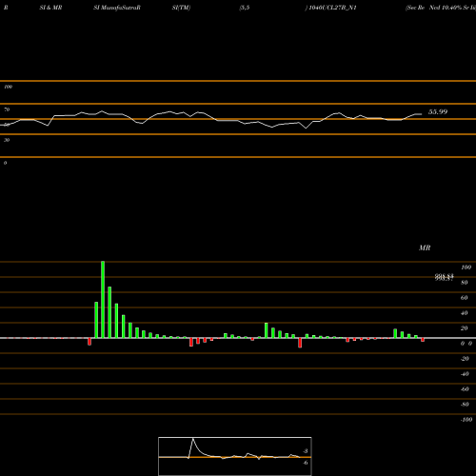Click the SI MunafaSutraR header text
This screenshot has width=476, height=476.
coord(117,8)
